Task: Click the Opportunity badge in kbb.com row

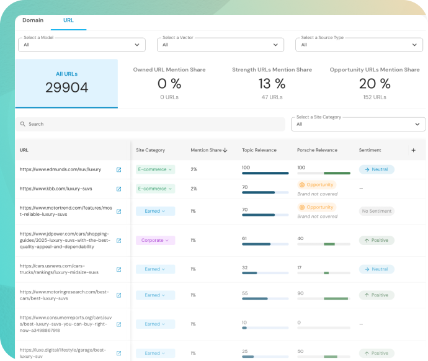Action: 316,185
